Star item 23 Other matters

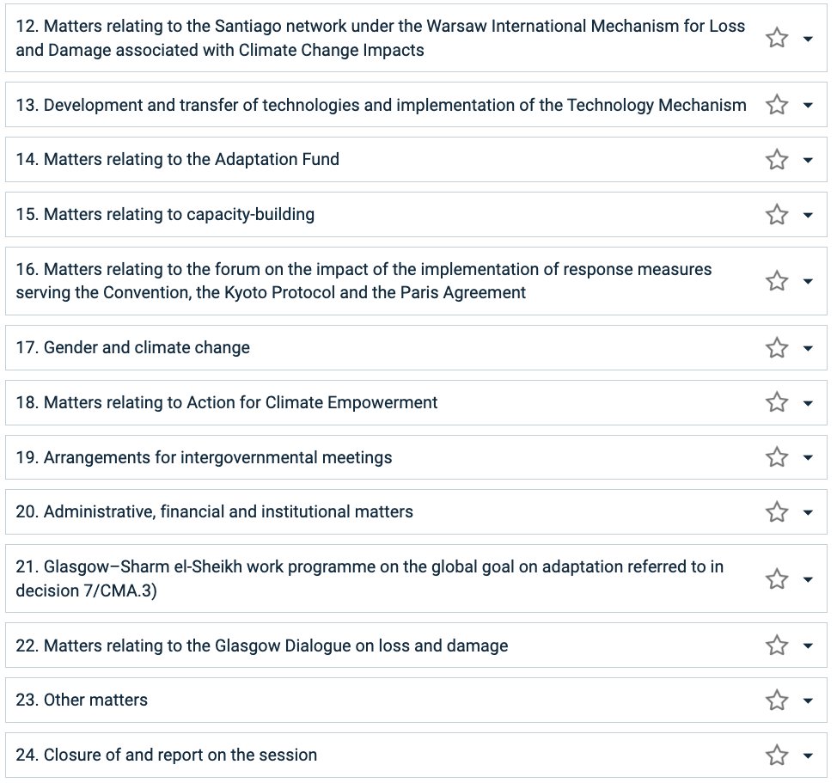click(x=777, y=700)
